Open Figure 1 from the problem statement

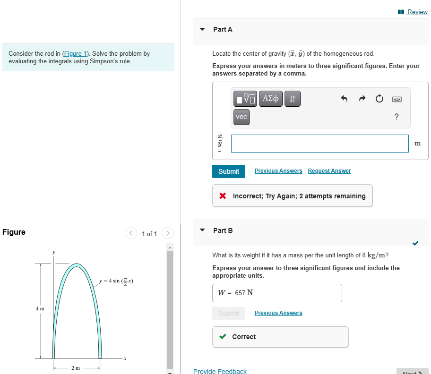click(75, 53)
